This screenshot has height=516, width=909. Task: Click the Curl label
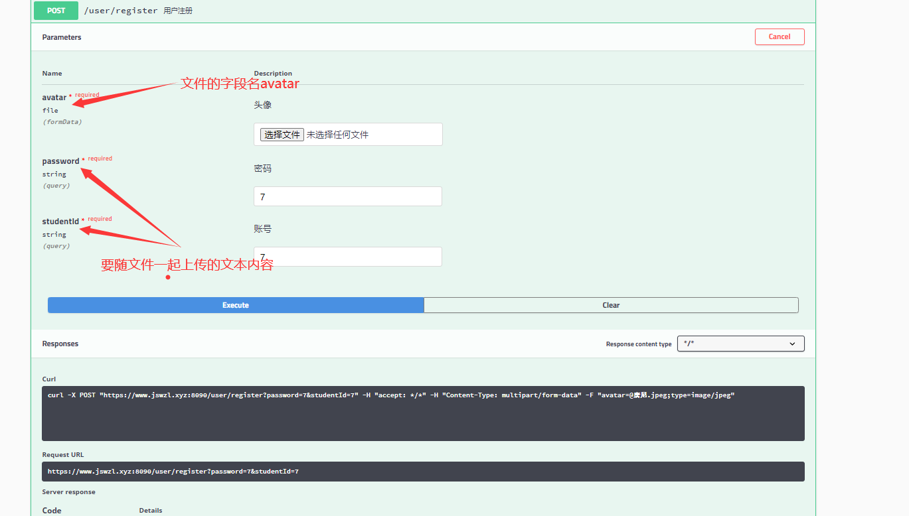(49, 379)
